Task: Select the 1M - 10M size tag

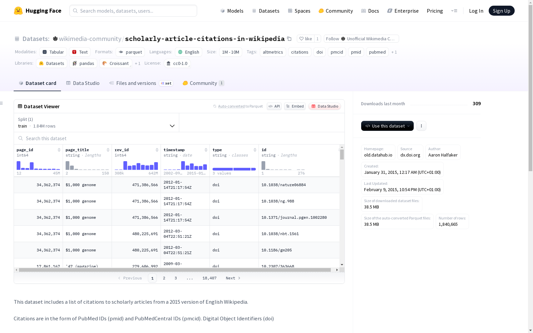Action: coord(231,52)
